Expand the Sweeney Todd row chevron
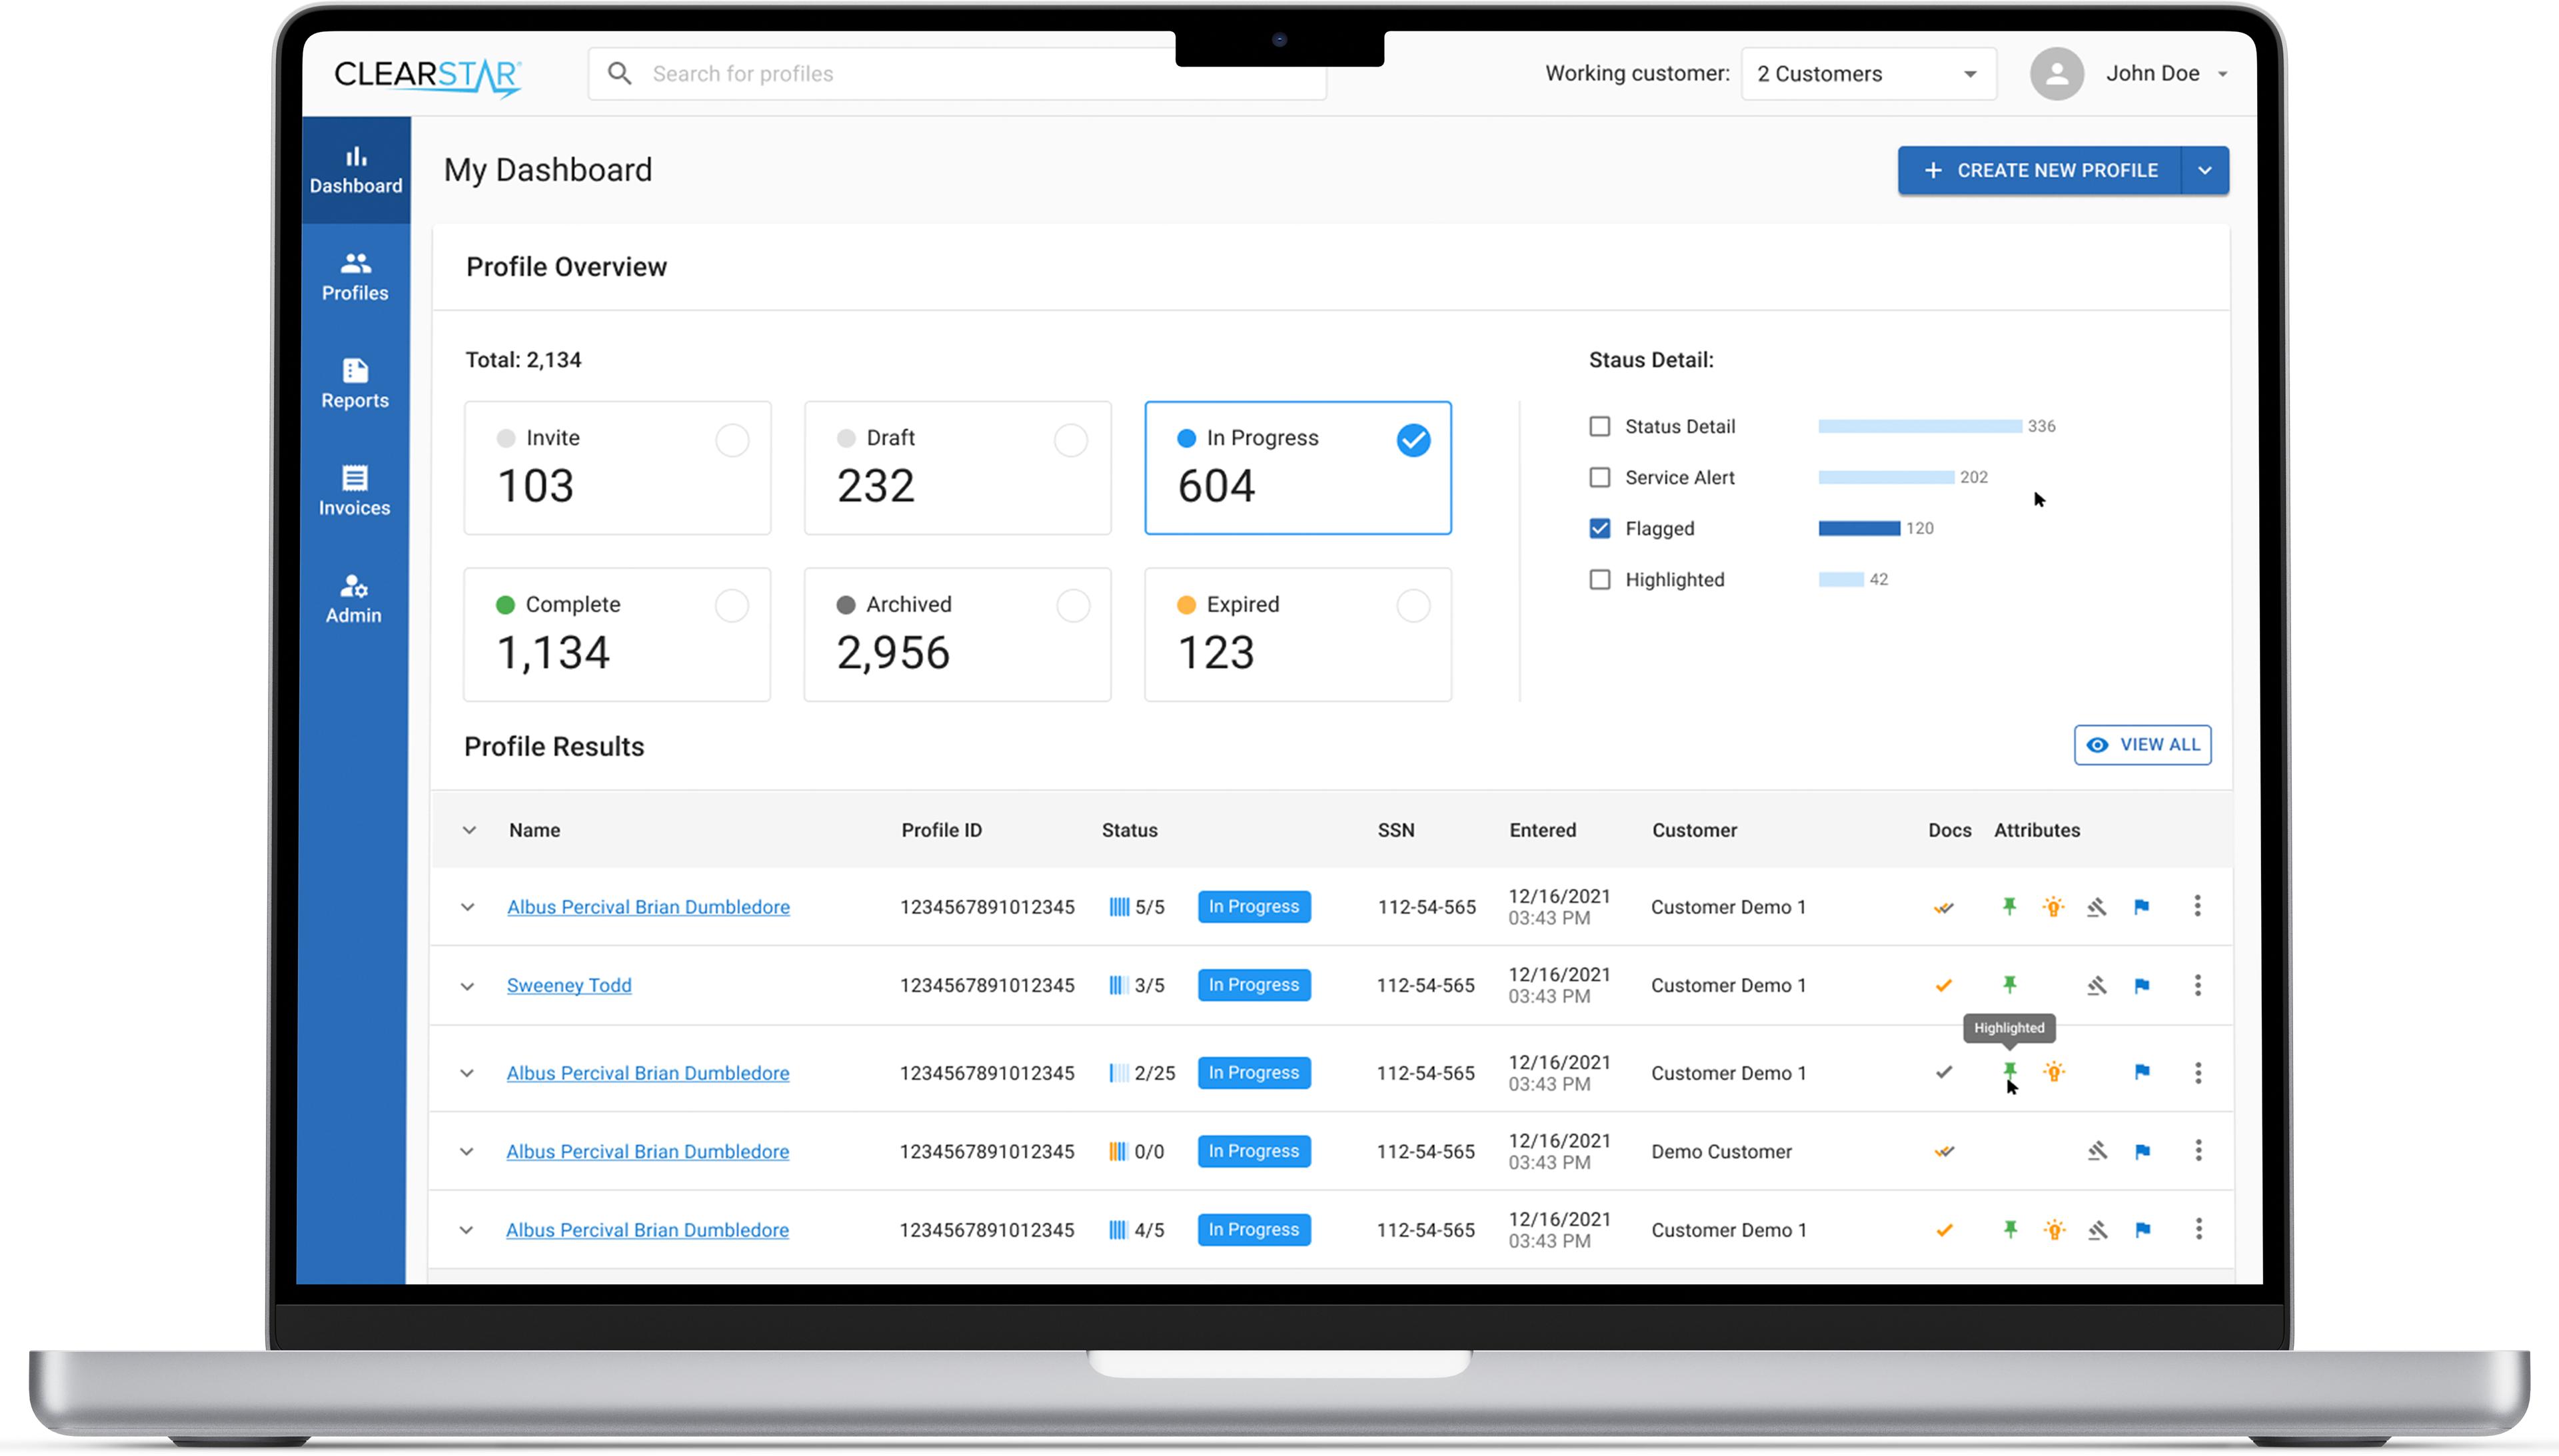 [x=467, y=986]
